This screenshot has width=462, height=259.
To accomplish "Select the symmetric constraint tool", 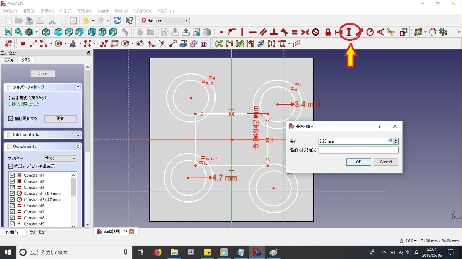I will coord(305,32).
